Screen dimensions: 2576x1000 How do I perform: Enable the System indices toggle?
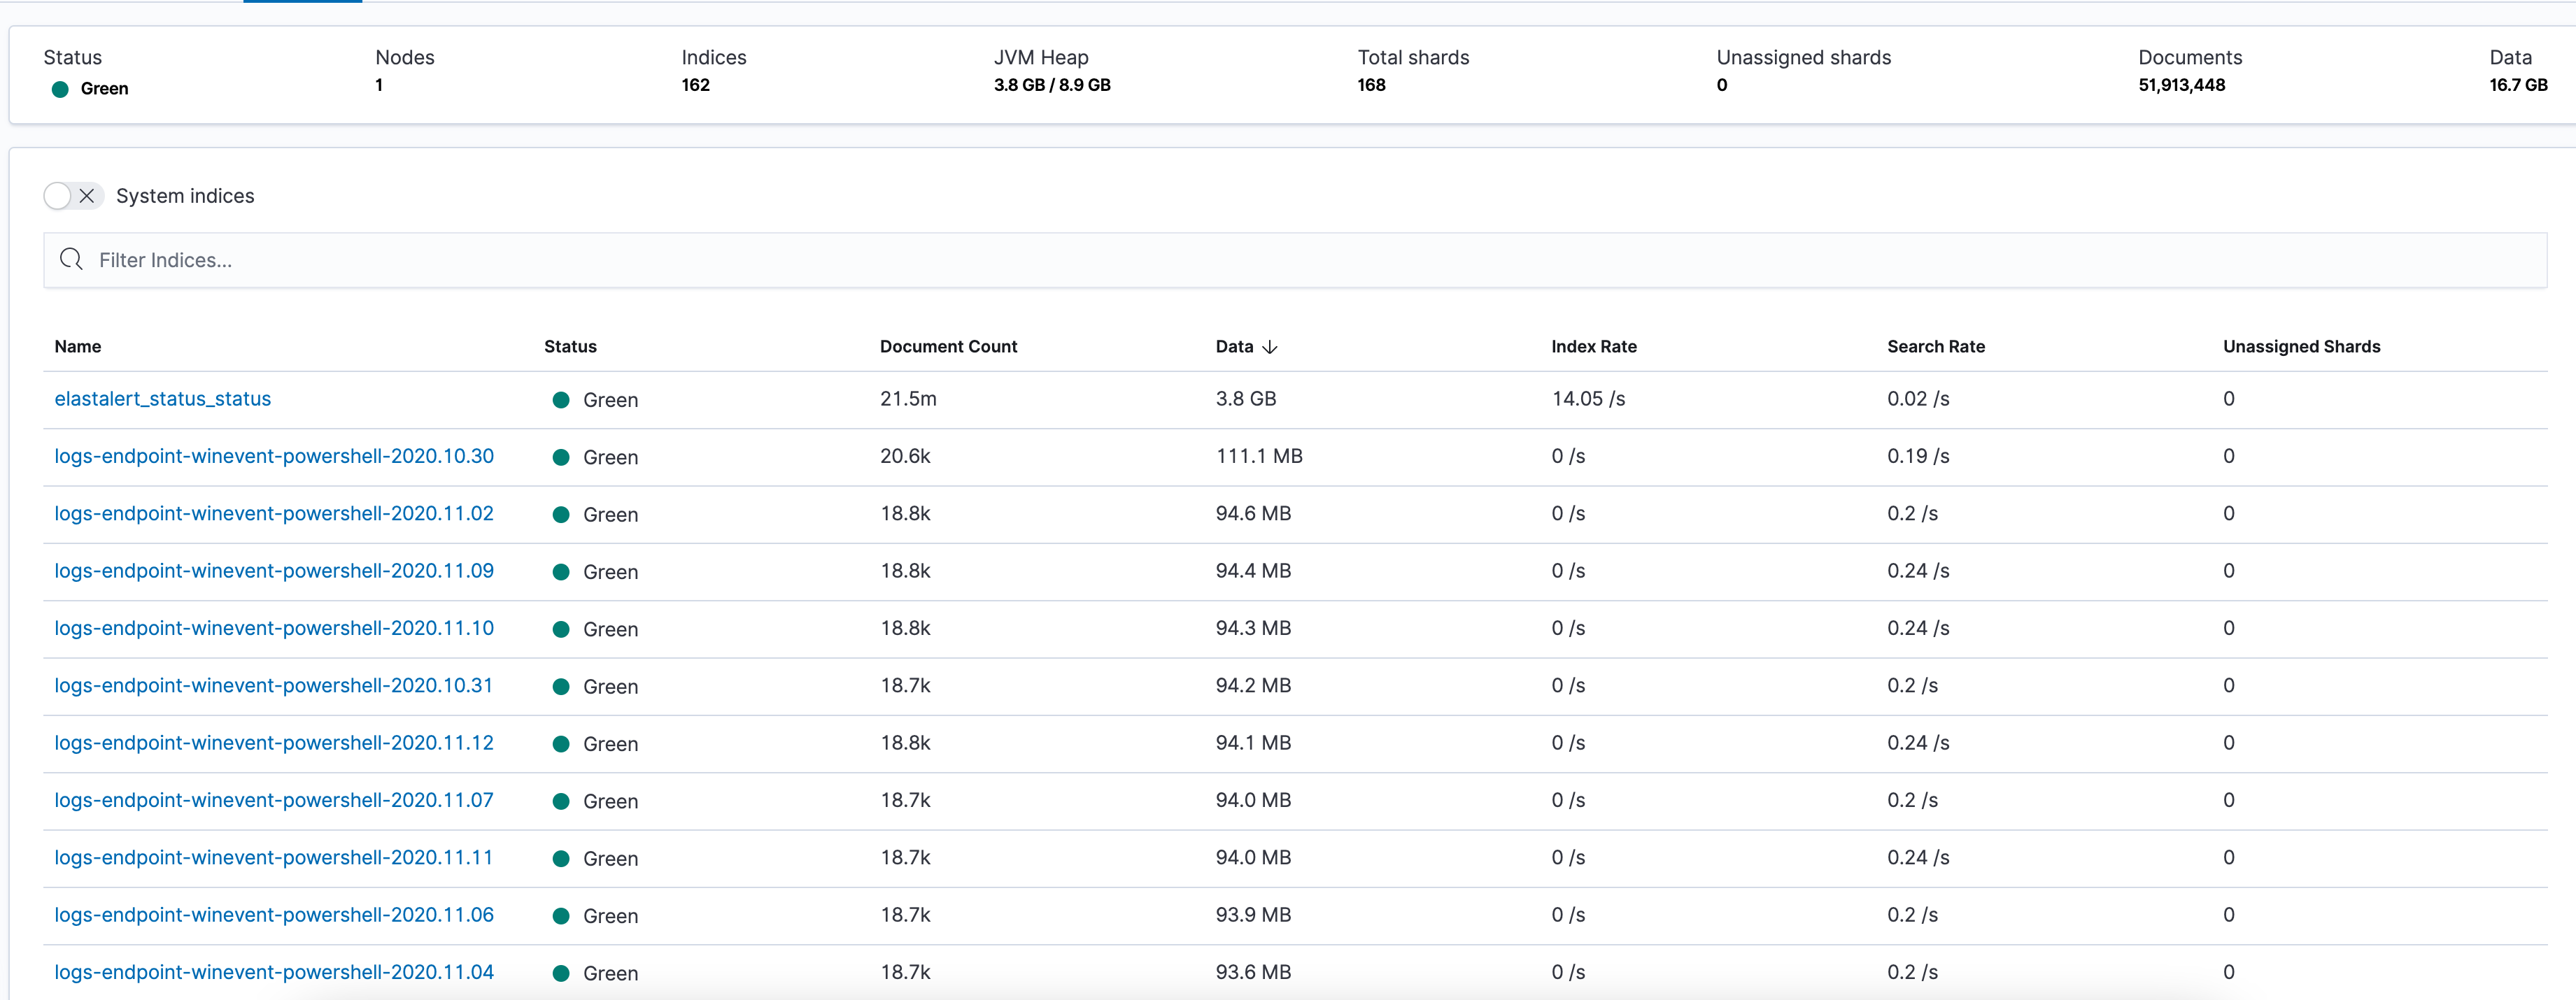click(x=56, y=195)
